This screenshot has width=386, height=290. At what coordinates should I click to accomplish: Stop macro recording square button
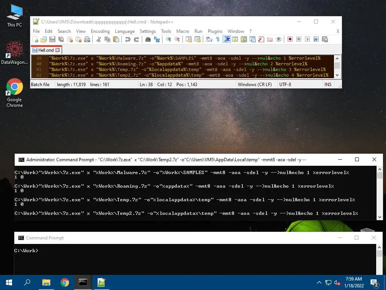(299, 39)
